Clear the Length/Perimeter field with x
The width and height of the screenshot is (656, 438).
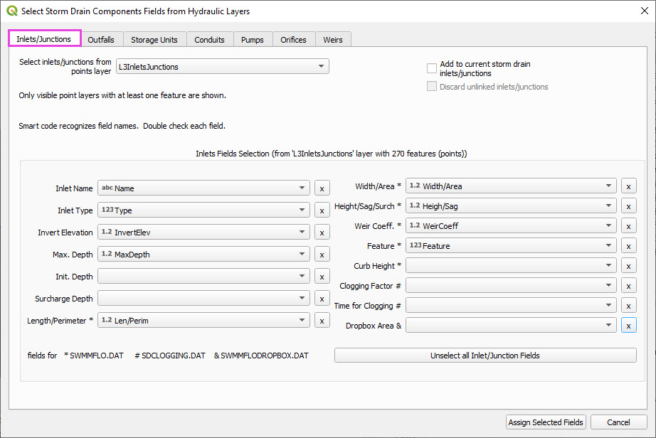pyautogui.click(x=322, y=321)
